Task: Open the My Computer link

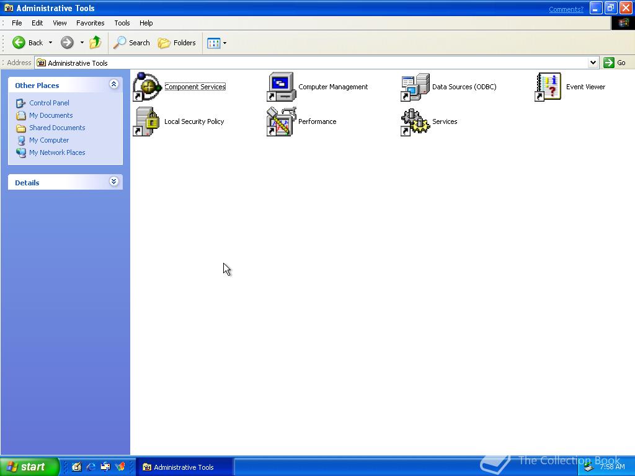Action: [49, 140]
